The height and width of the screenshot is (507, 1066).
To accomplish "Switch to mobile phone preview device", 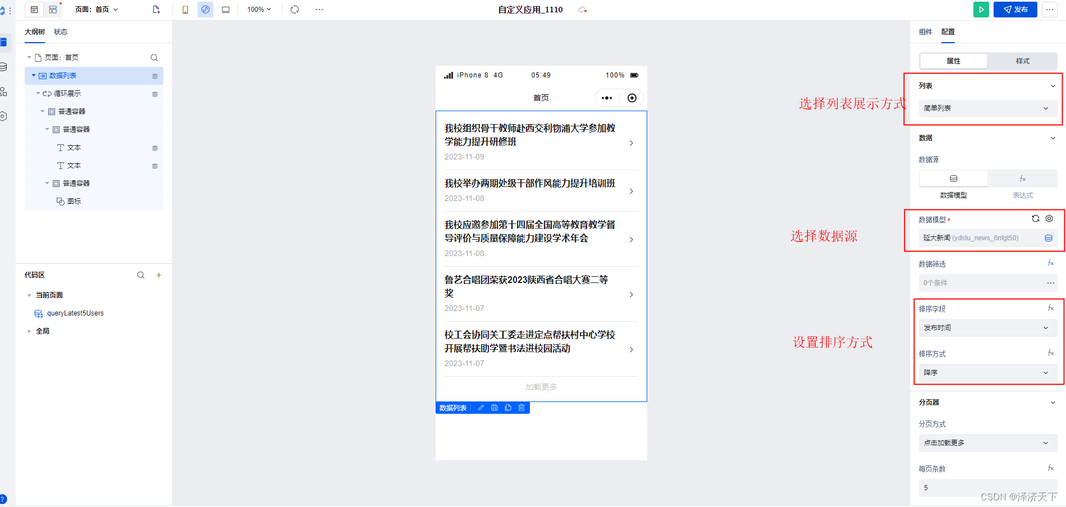I will click(185, 10).
